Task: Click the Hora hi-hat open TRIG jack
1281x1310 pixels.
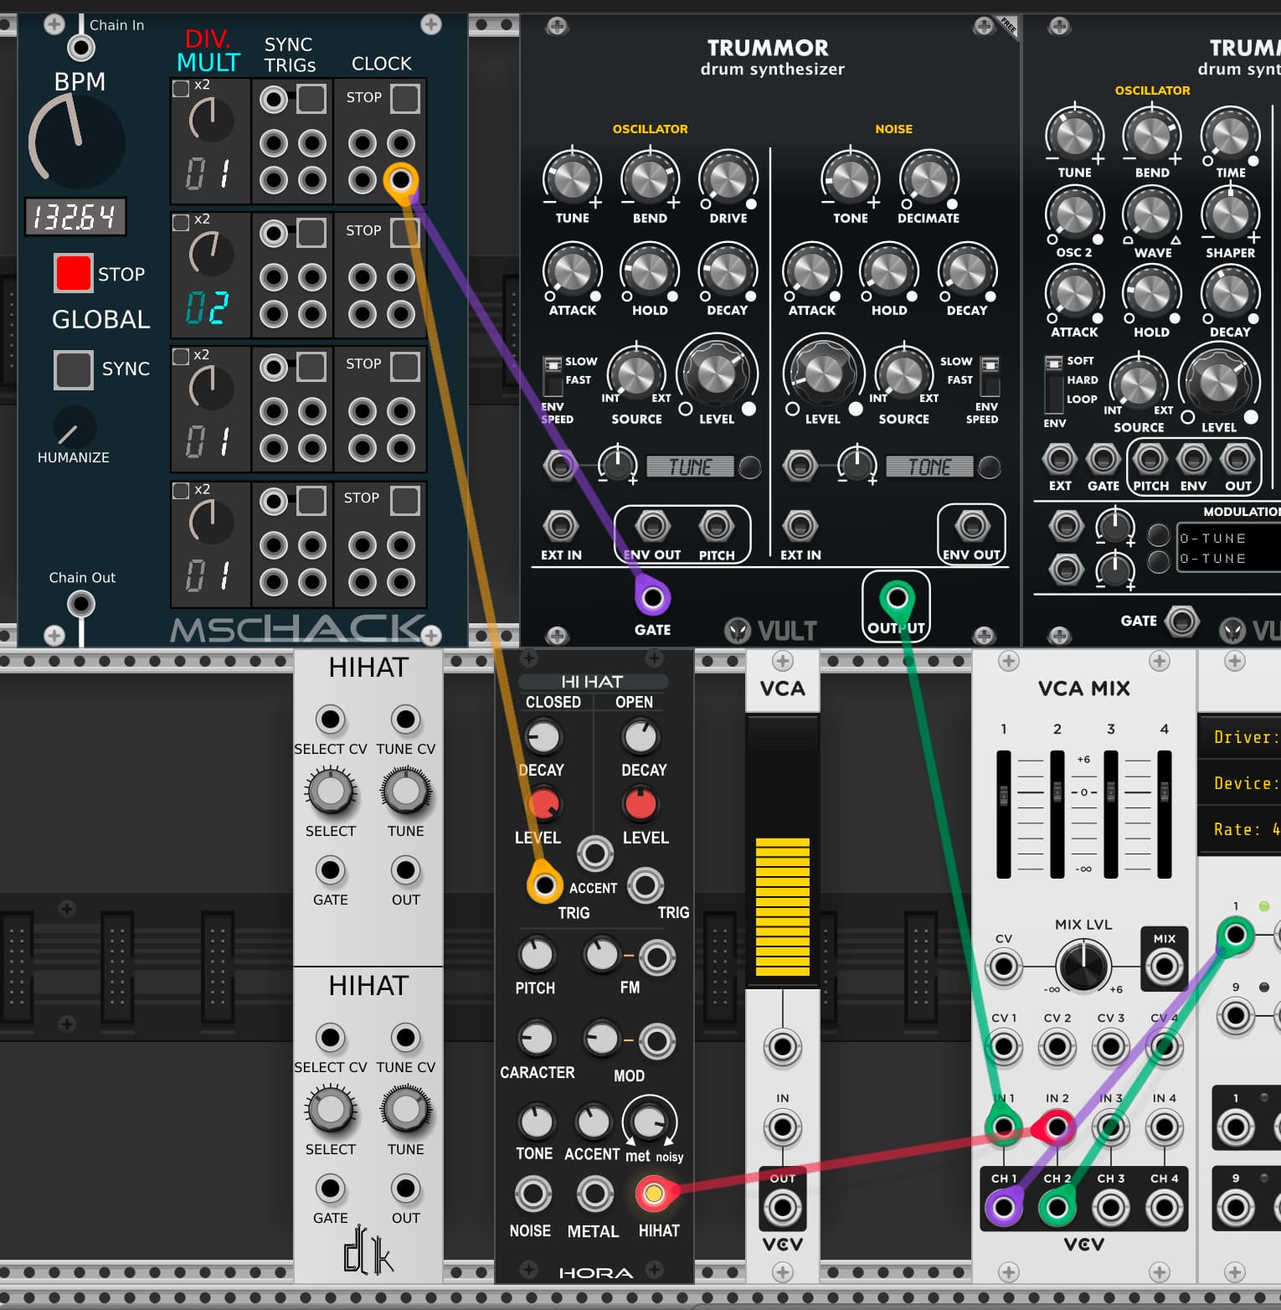Action: click(646, 885)
